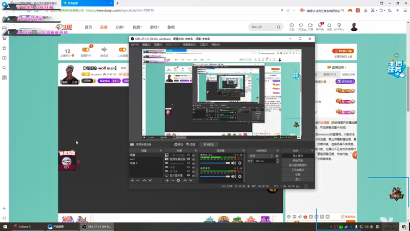Toggle visibility of superpeople source

(188, 163)
